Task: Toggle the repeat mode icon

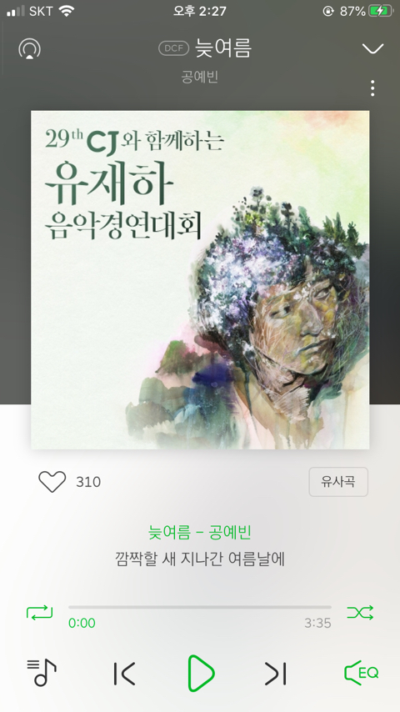Action: pos(39,613)
